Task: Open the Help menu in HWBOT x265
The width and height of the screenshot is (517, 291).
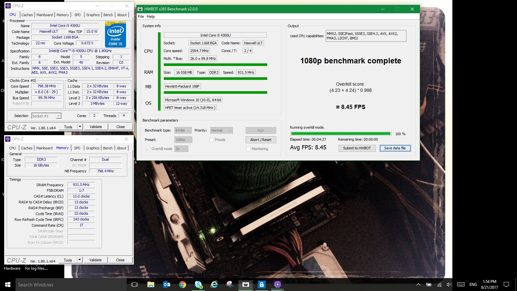Action: click(151, 16)
